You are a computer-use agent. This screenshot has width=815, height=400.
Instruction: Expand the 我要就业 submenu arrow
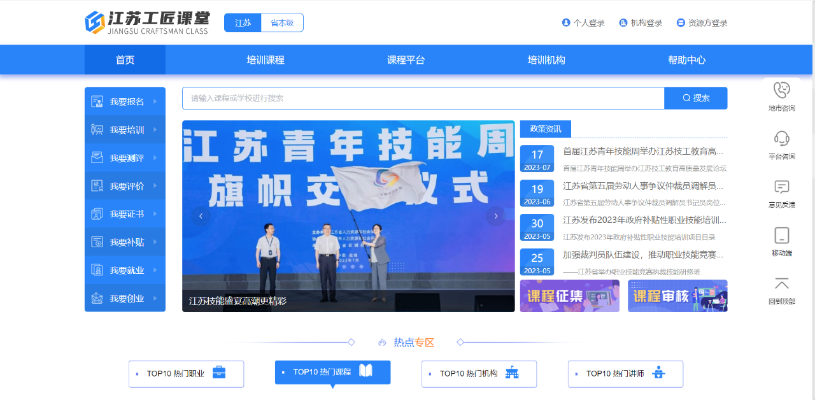(155, 270)
